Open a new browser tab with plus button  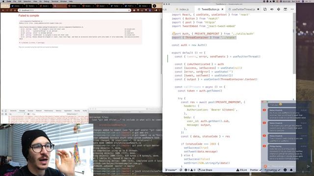[155, 6]
